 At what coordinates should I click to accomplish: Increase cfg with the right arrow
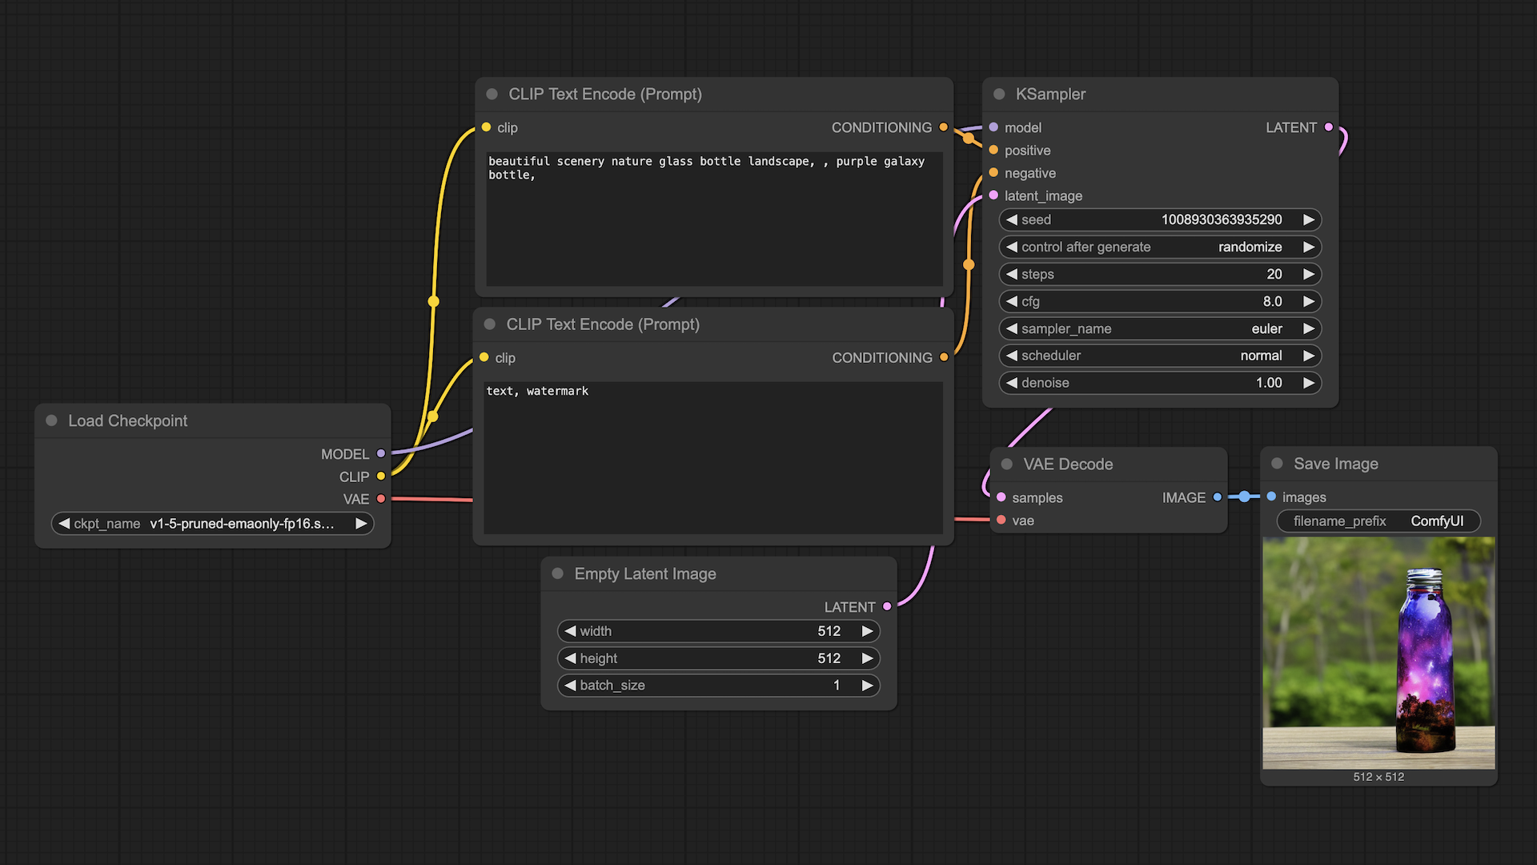point(1309,301)
